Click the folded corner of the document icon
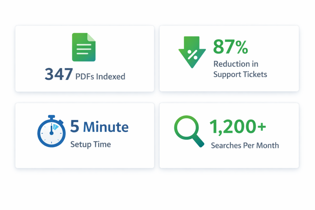 (x=92, y=37)
